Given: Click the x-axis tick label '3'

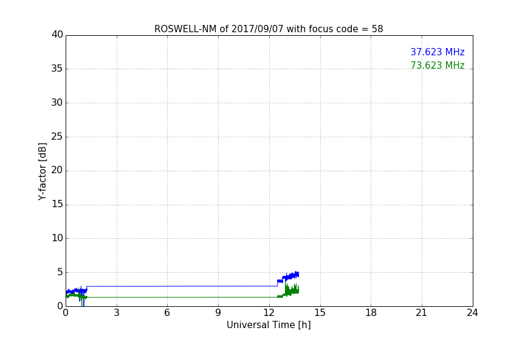Looking at the screenshot, I should (x=117, y=313).
